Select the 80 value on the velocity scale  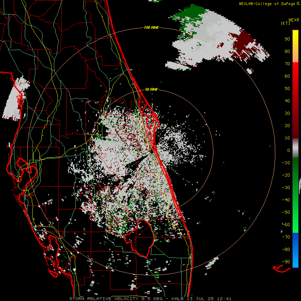tap(287, 51)
